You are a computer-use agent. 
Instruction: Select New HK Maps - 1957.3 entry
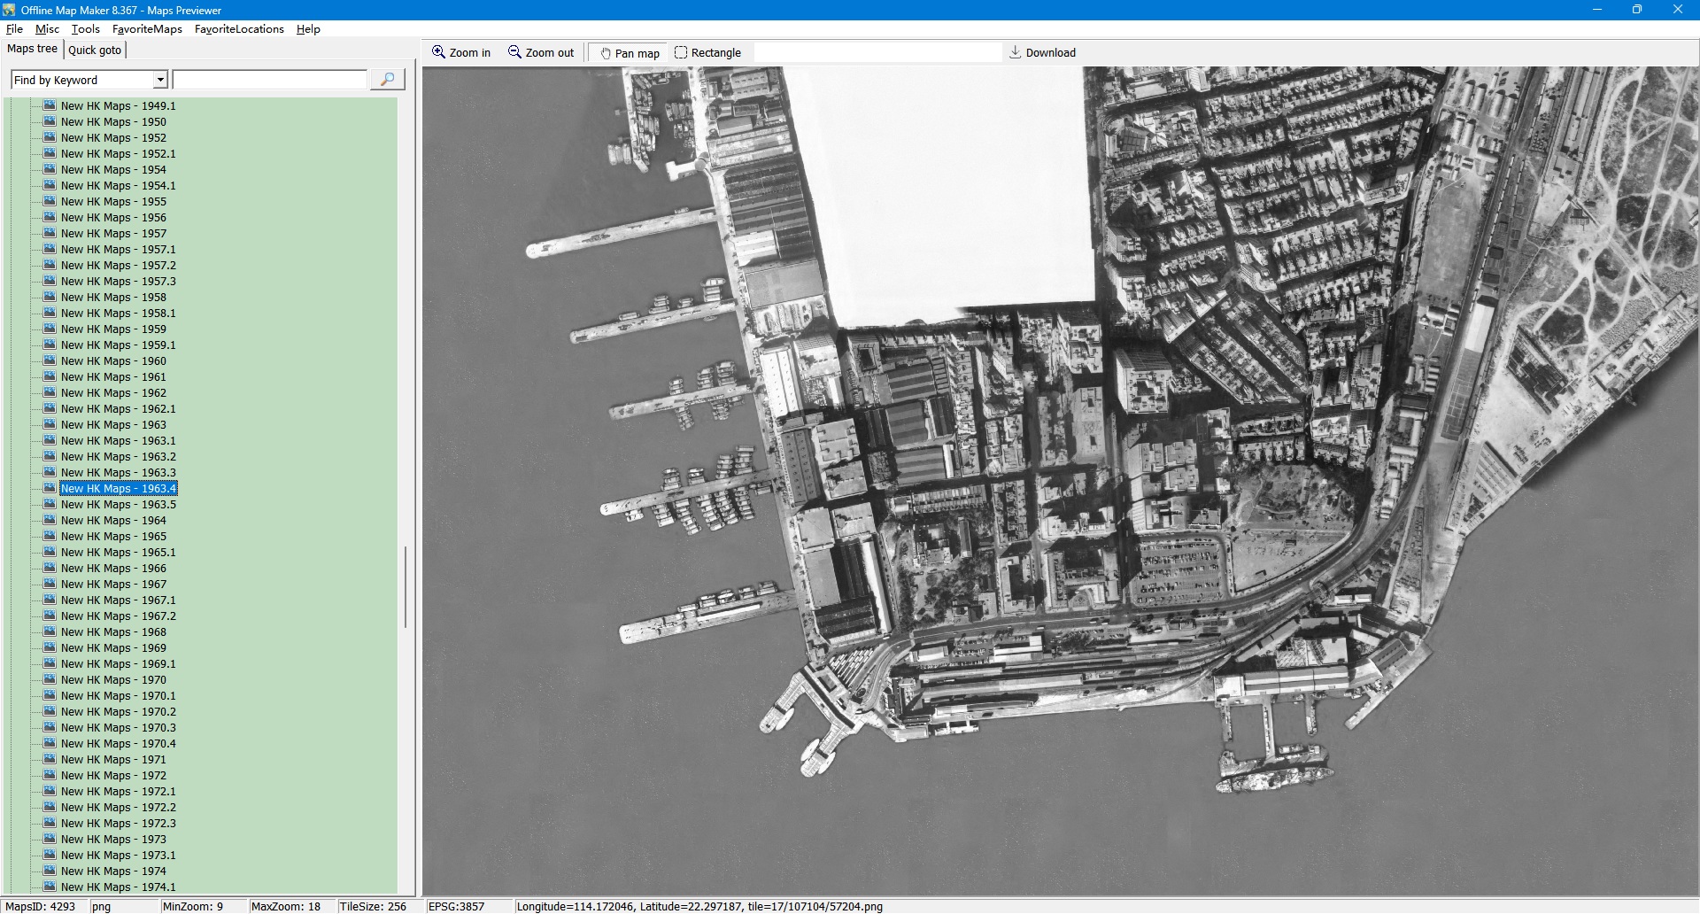pyautogui.click(x=118, y=282)
